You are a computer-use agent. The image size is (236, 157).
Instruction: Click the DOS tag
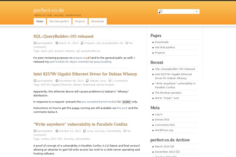[53, 139]
